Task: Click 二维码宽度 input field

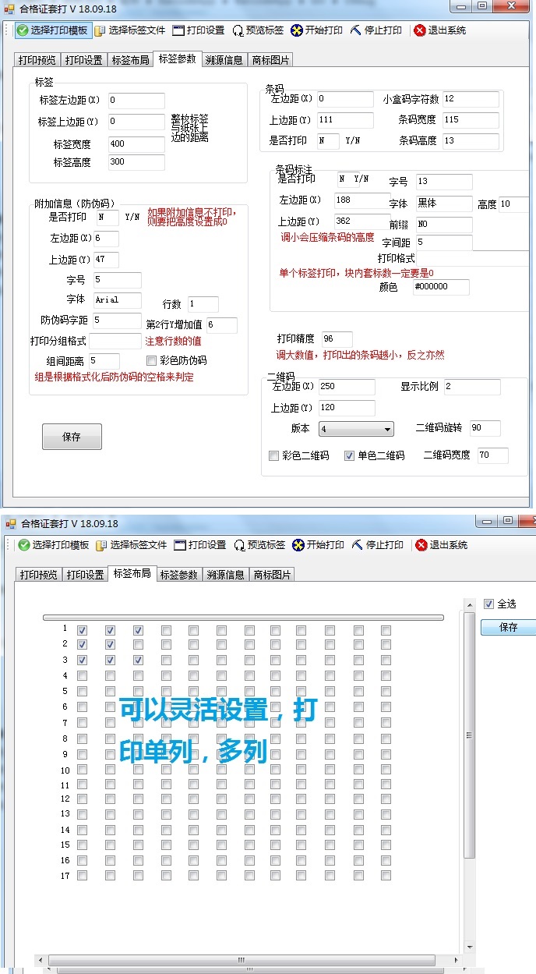Action: pos(493,455)
